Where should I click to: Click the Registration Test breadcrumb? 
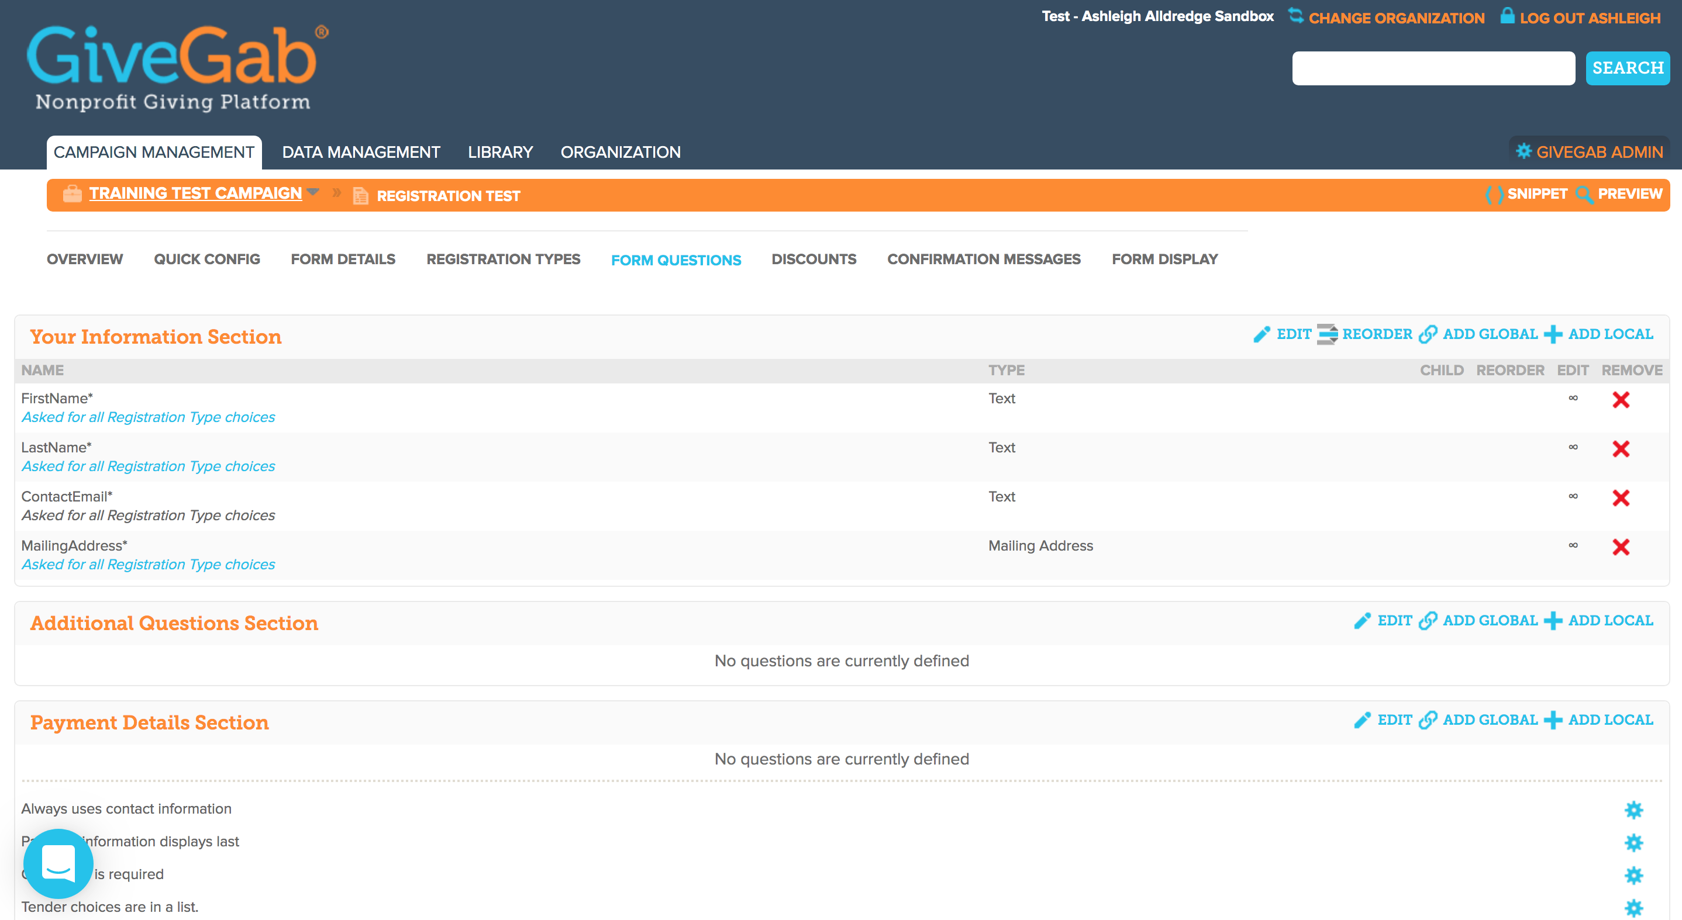click(449, 196)
